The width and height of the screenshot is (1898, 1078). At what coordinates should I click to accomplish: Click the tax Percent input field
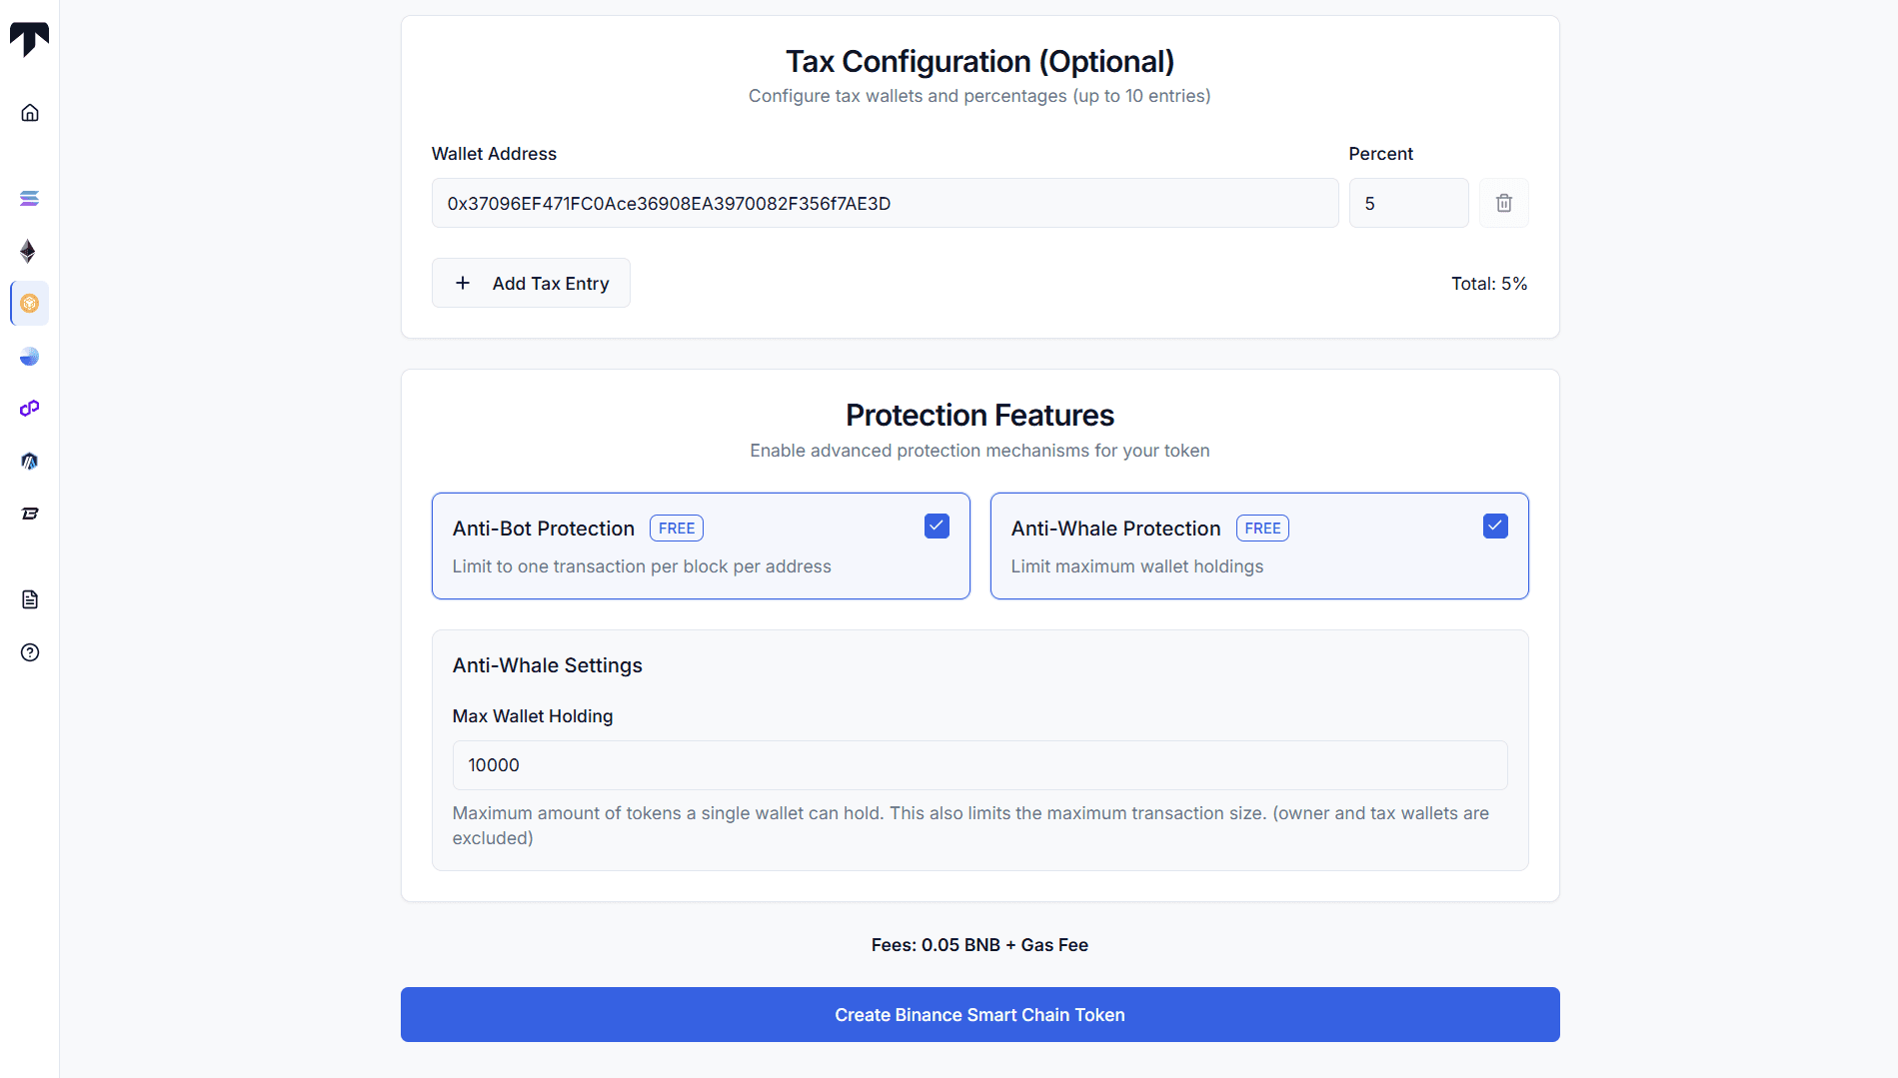pyautogui.click(x=1408, y=203)
